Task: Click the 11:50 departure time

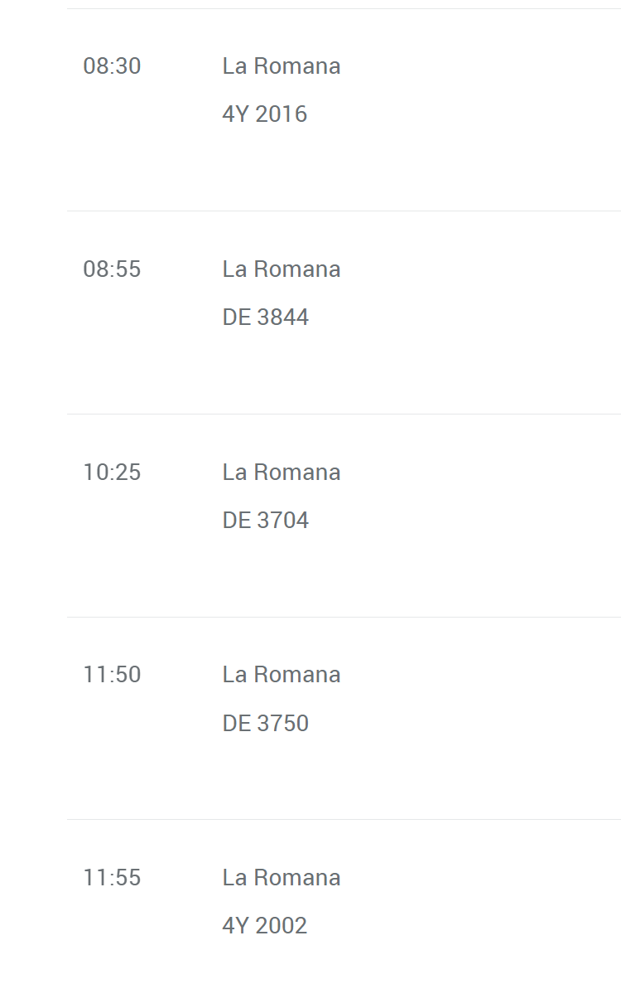Action: coord(112,675)
